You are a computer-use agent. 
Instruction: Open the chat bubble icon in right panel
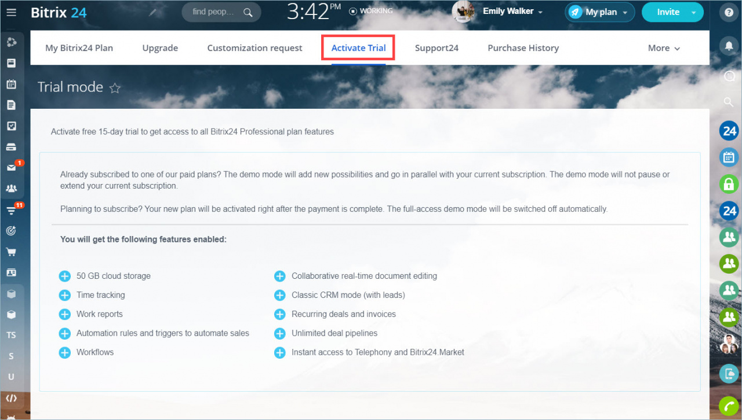[x=729, y=75]
